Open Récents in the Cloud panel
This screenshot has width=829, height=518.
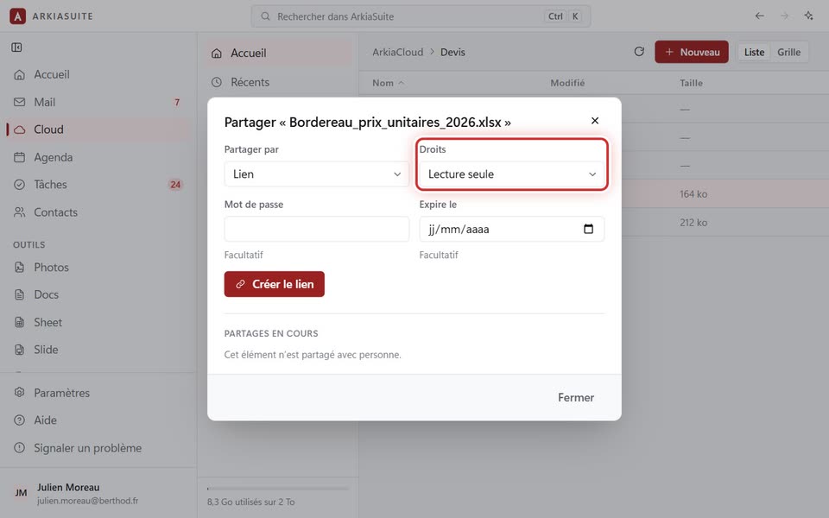click(x=278, y=82)
